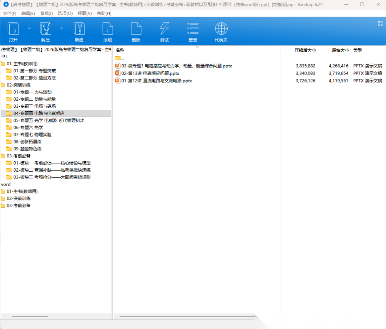Click the folder tree horizontal scrollbar
This screenshot has width=386, height=329.
tap(30, 316)
